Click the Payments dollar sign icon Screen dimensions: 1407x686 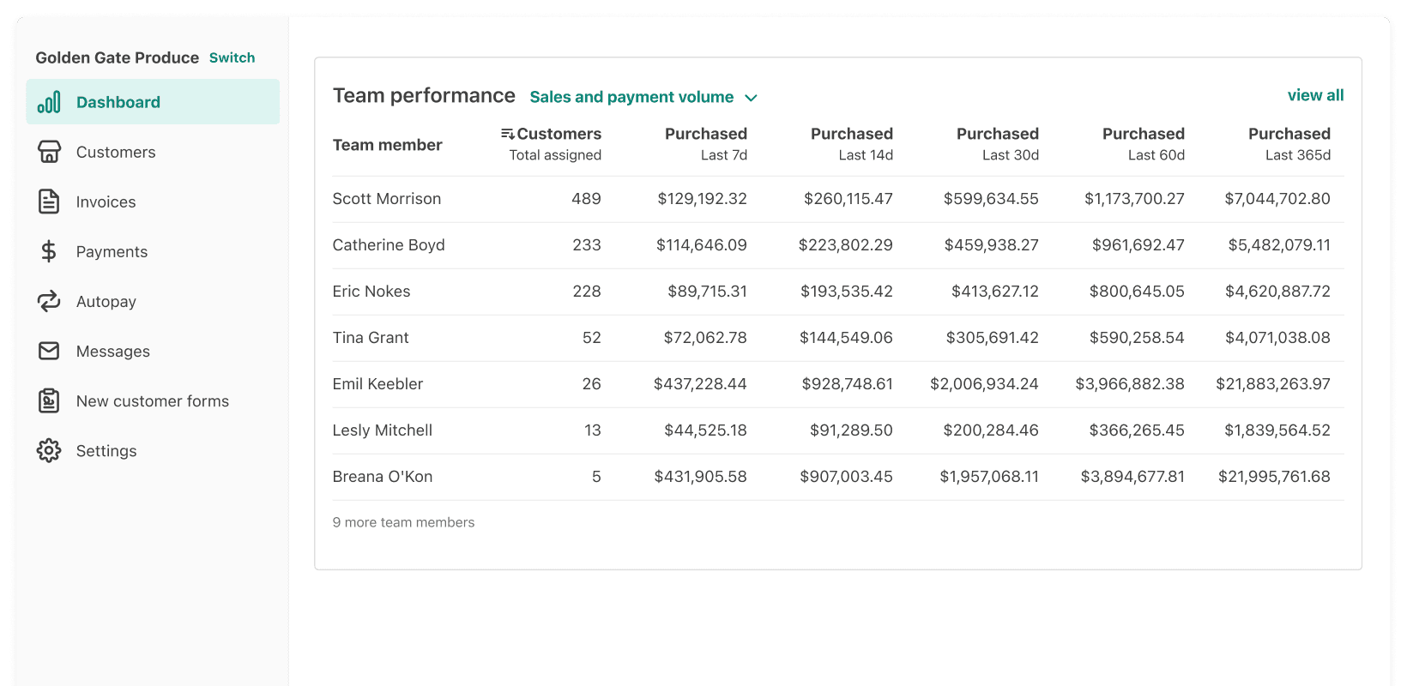click(49, 251)
